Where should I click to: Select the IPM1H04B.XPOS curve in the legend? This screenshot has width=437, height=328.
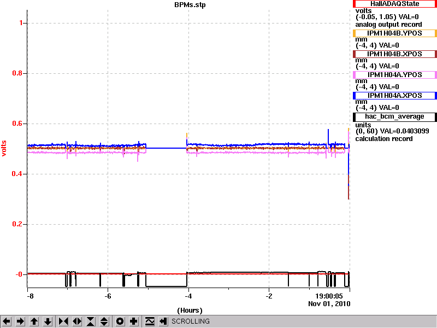tap(394, 54)
